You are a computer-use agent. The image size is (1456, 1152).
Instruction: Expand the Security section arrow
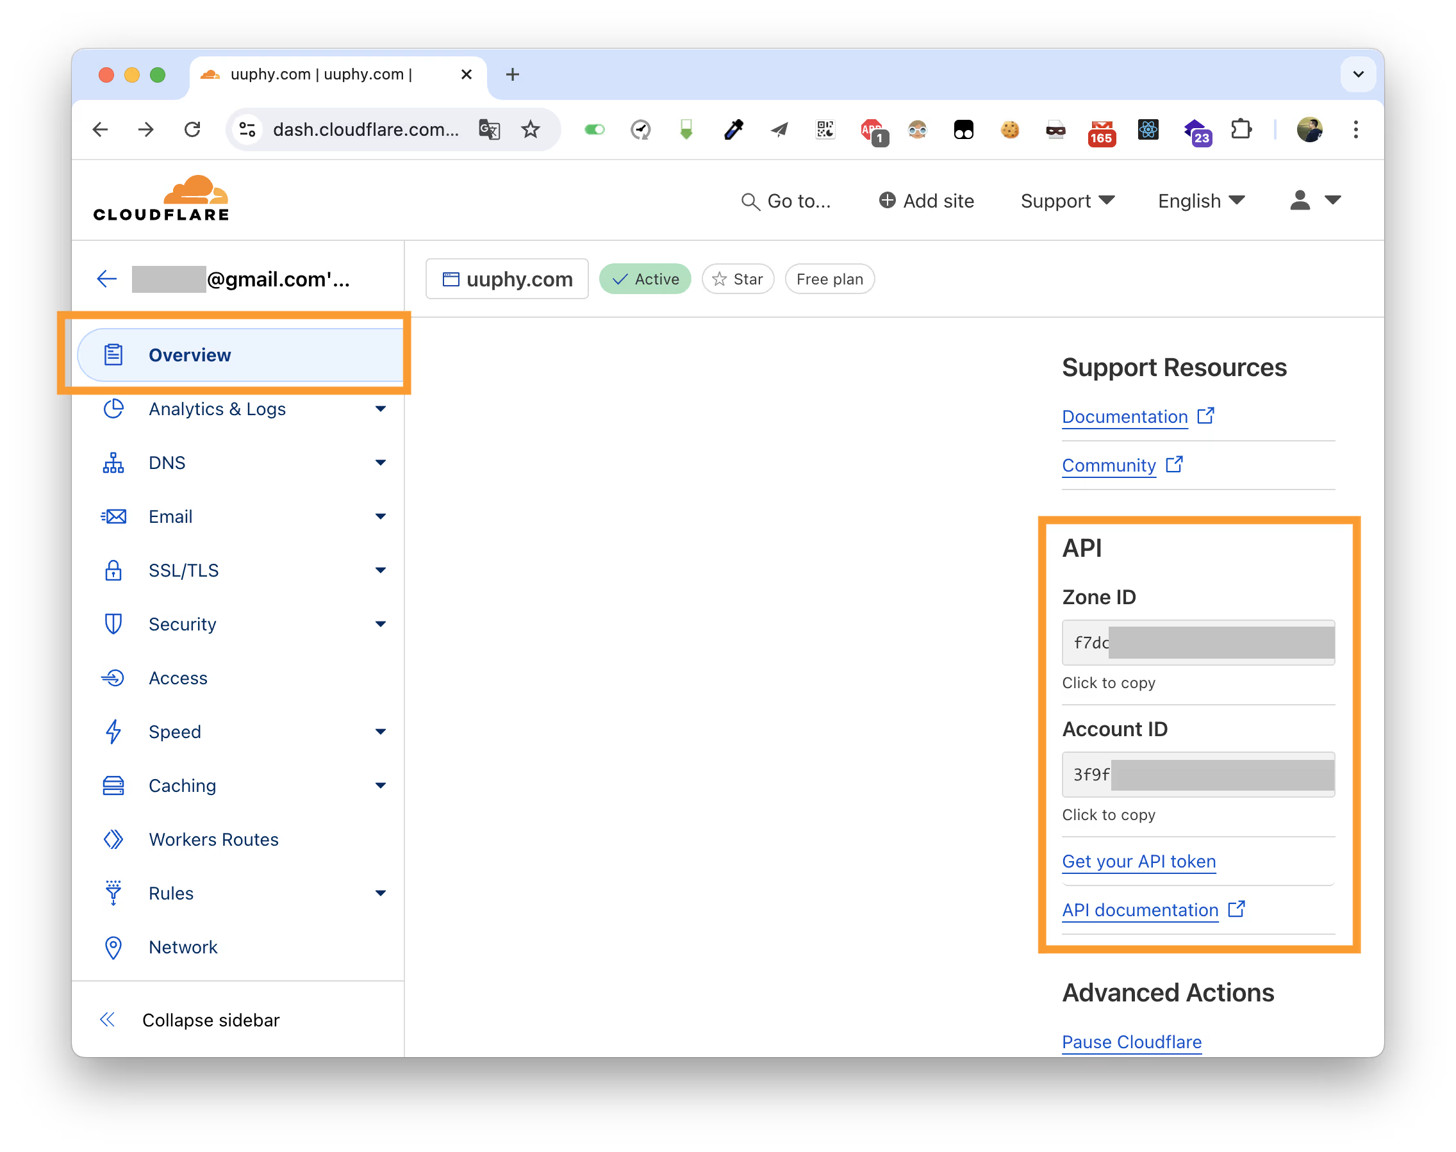click(381, 625)
